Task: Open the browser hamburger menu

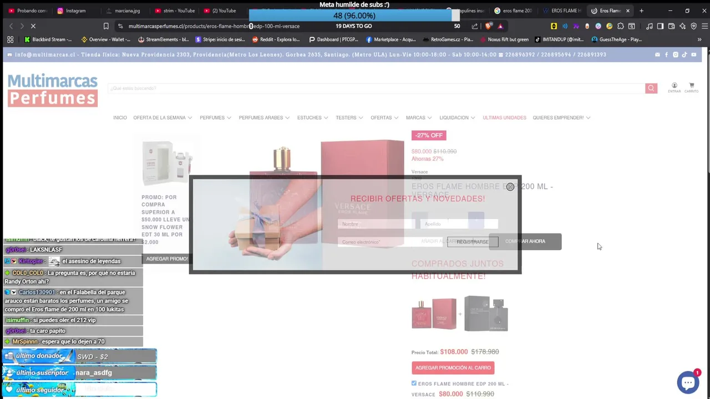Action: 704,26
